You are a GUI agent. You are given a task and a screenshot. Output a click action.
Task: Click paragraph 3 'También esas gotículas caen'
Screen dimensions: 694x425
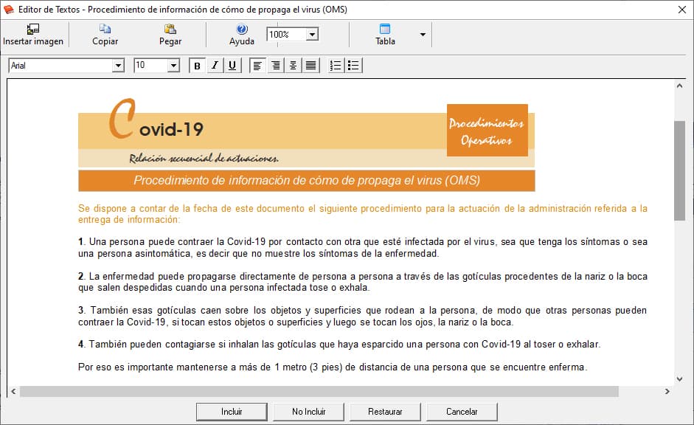pyautogui.click(x=363, y=316)
